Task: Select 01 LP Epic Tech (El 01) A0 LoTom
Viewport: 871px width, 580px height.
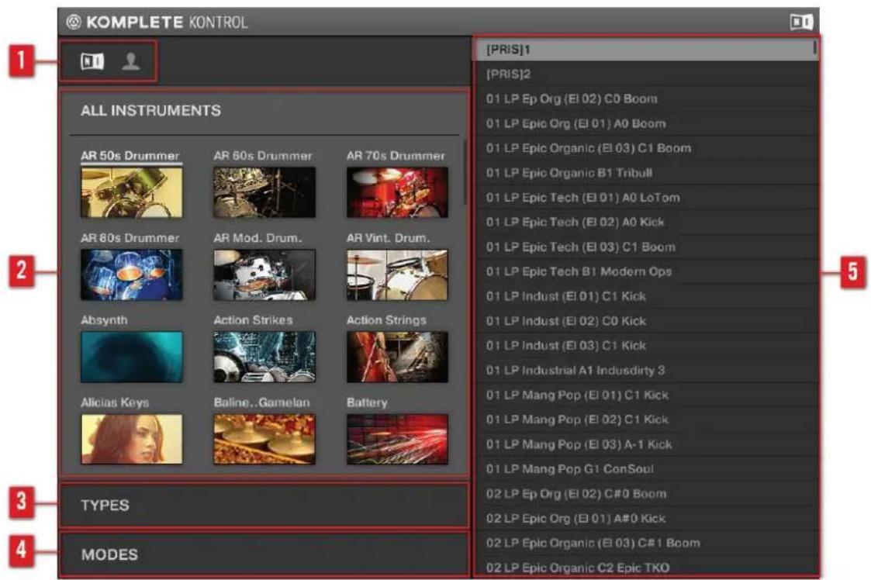Action: click(x=646, y=198)
